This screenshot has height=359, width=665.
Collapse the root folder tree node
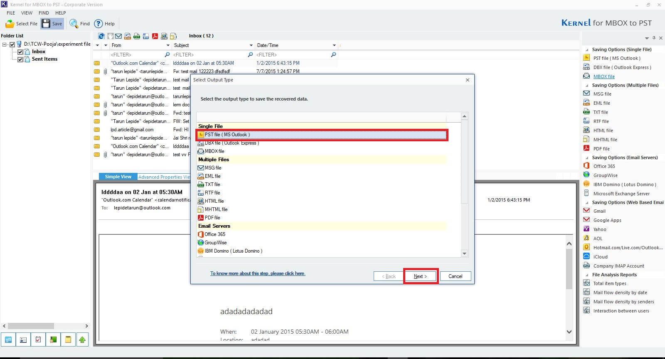[x=5, y=44]
